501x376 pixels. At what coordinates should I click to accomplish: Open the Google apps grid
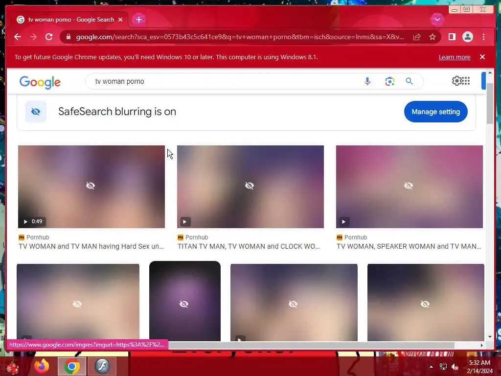pyautogui.click(x=466, y=81)
